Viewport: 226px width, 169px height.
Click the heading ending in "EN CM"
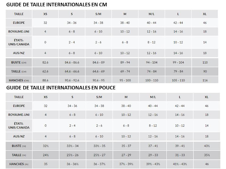point(57,5)
